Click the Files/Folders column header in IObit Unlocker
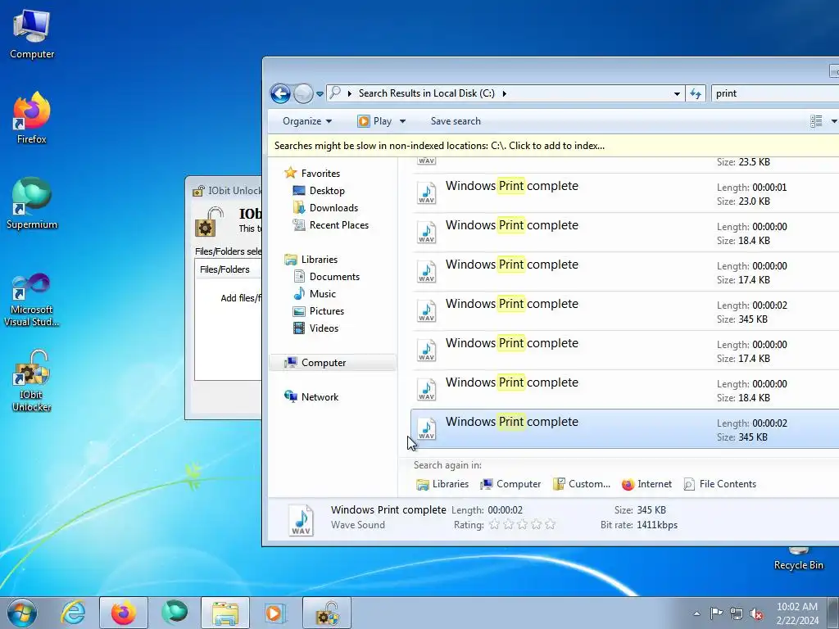Viewport: 839px width, 629px height. pyautogui.click(x=228, y=269)
